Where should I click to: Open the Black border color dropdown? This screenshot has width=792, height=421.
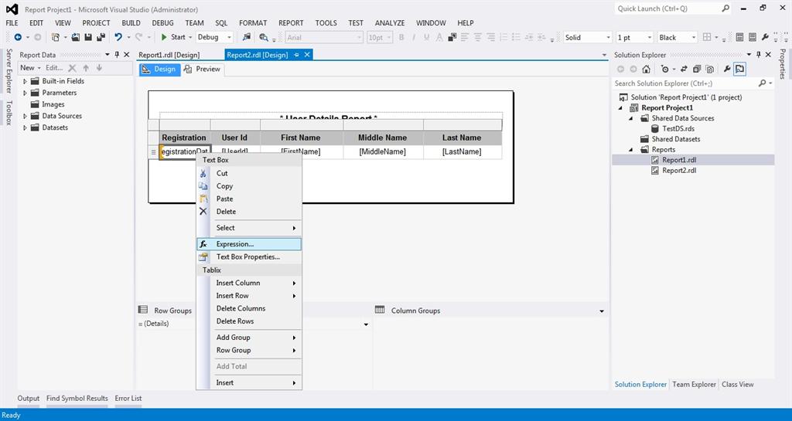[x=693, y=37]
